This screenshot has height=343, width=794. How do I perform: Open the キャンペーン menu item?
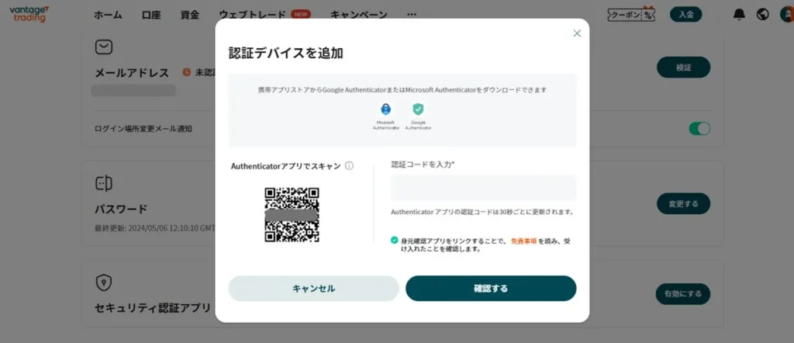click(358, 15)
